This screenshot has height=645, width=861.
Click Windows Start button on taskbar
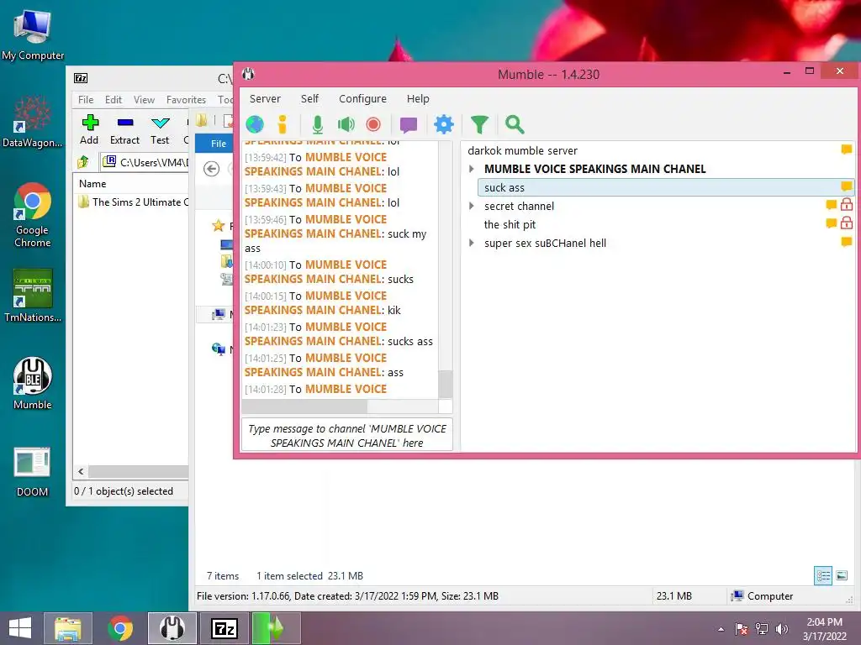click(20, 628)
